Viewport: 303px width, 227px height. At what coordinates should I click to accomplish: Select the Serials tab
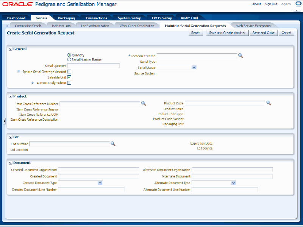tap(42, 18)
